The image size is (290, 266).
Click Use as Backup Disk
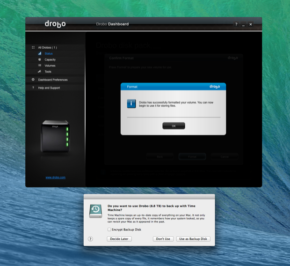coord(193,239)
